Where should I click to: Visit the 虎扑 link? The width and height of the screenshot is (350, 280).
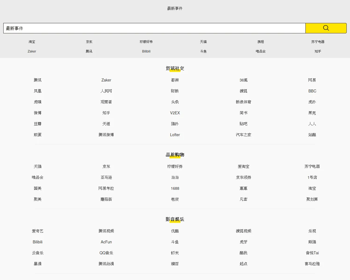pos(312,102)
